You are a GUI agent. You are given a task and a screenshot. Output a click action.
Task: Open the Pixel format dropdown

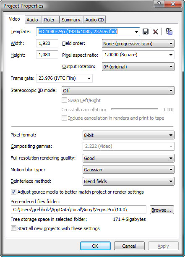point(128,135)
